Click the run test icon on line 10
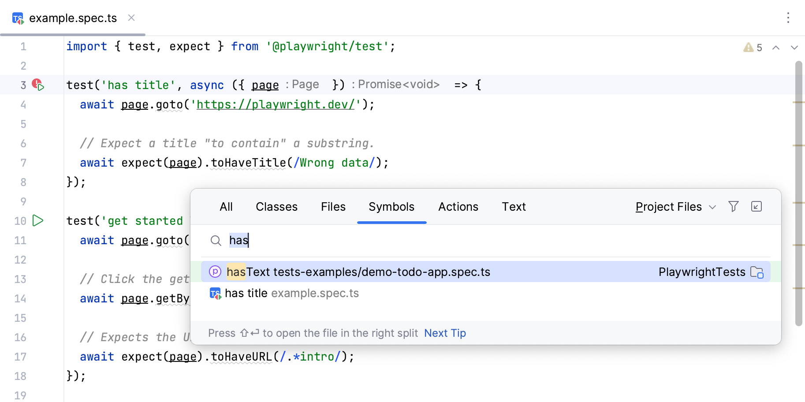805x402 pixels. pos(38,220)
